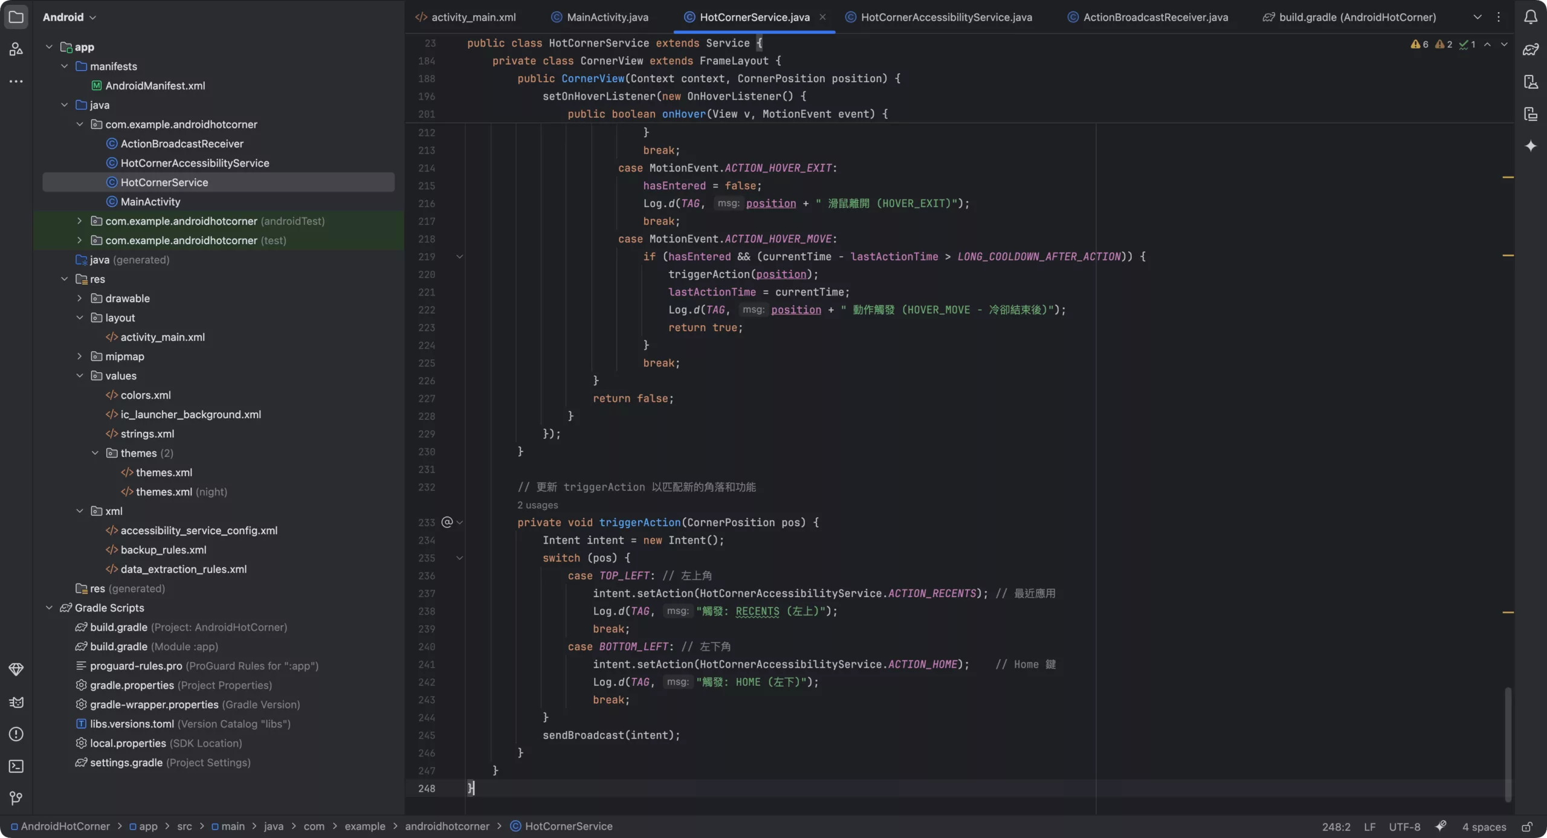
Task: Open the Android project view dropdown
Action: pos(69,17)
